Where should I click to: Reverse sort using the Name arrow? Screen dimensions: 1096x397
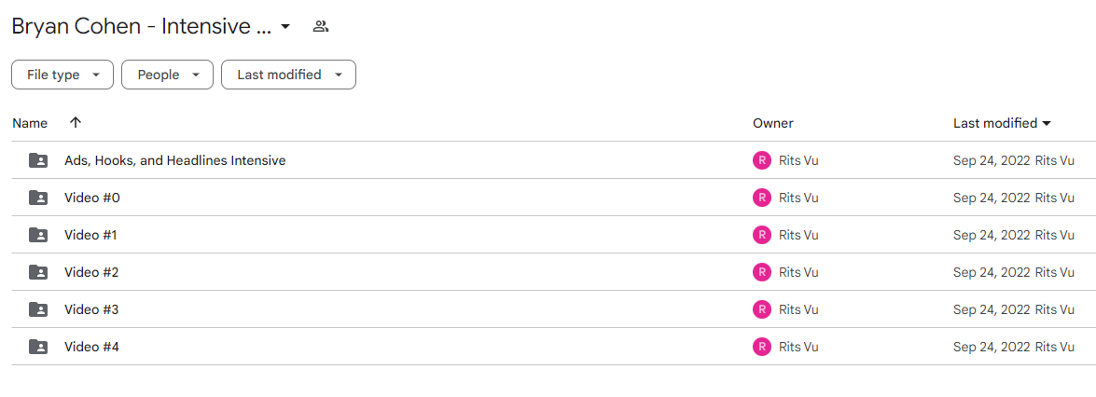click(76, 123)
